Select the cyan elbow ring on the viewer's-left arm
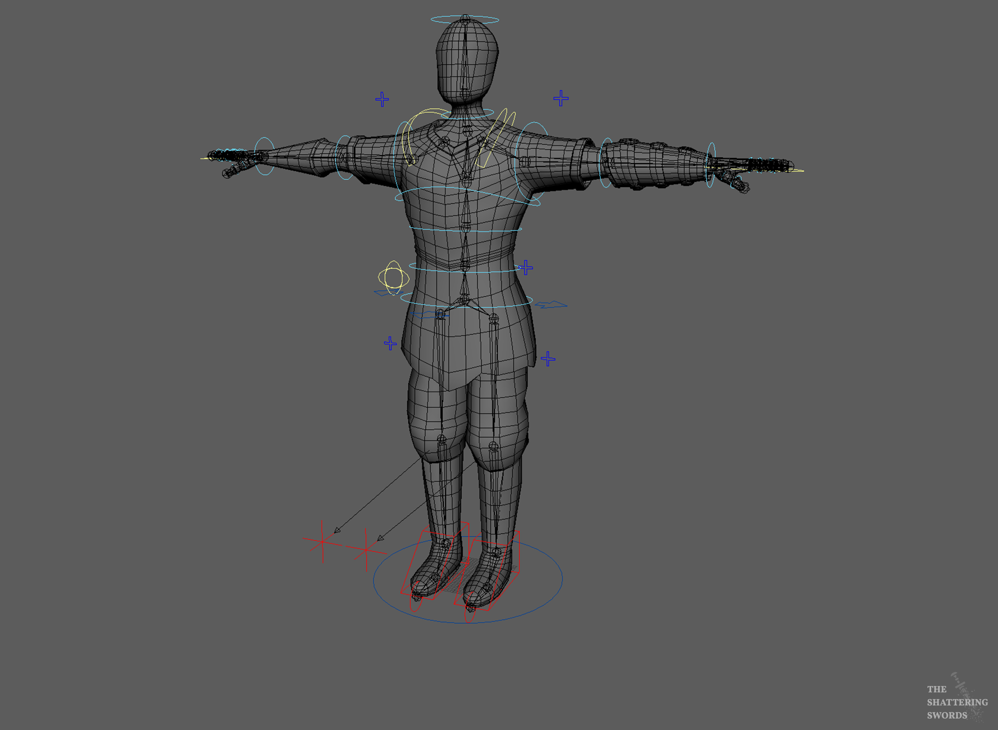The height and width of the screenshot is (730, 998). pos(345,157)
